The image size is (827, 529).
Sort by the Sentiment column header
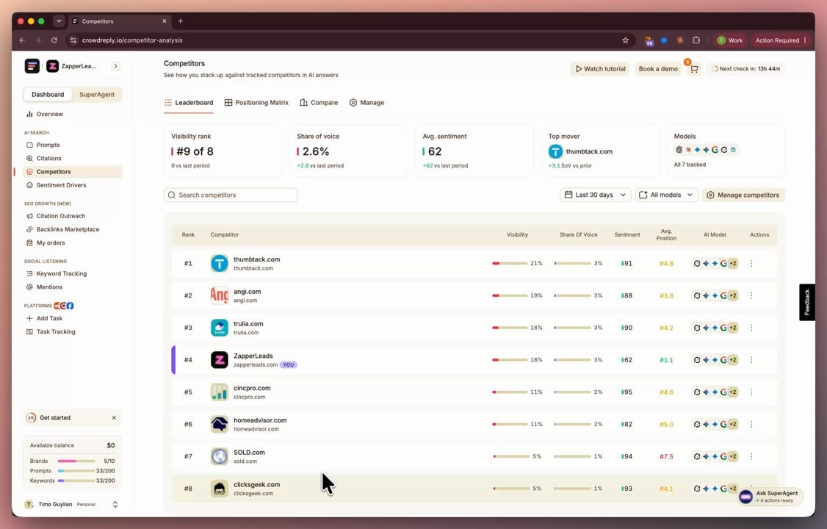[x=627, y=234]
